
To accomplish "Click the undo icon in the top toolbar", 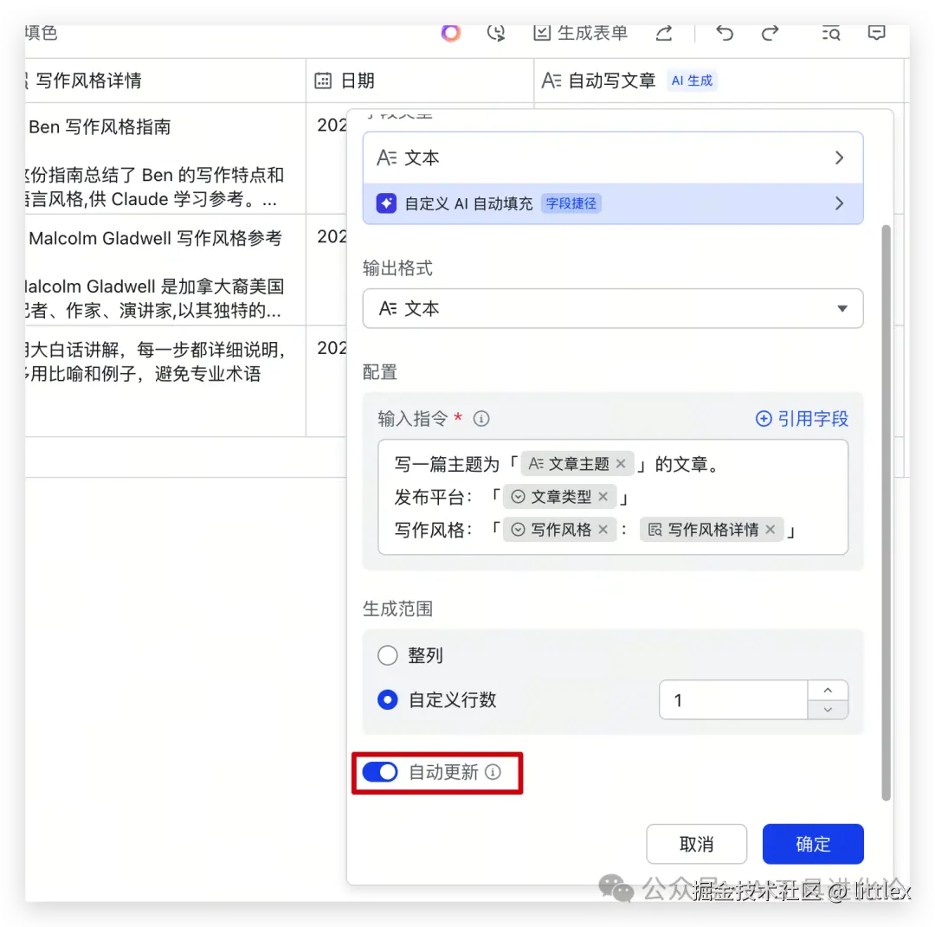I will tap(724, 33).
